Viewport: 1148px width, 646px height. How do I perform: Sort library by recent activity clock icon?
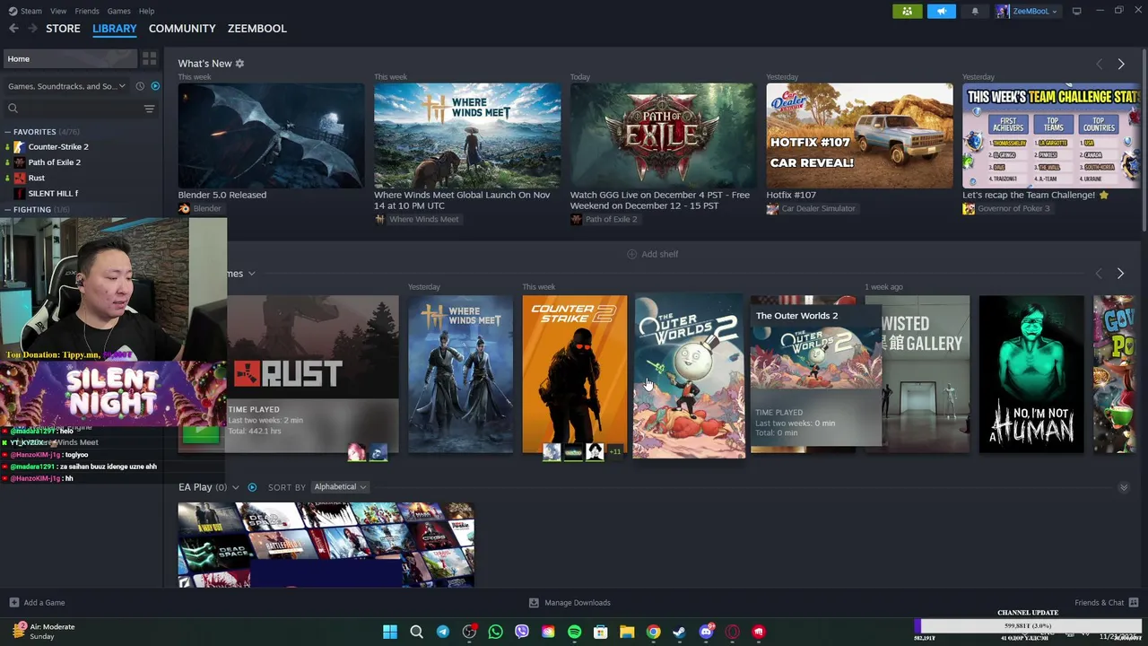click(x=140, y=86)
